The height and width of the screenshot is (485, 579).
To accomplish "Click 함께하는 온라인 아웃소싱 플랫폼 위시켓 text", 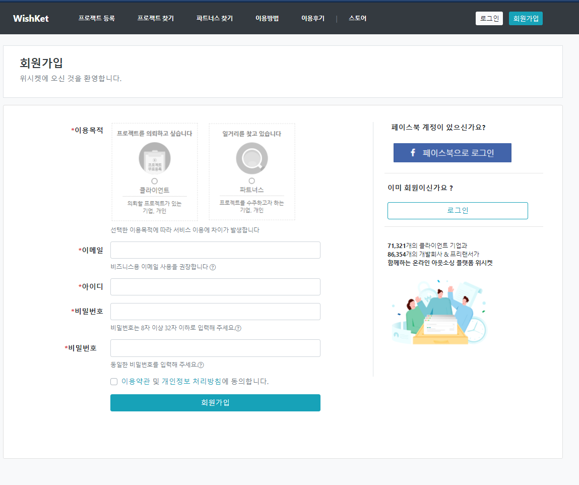I will [440, 263].
